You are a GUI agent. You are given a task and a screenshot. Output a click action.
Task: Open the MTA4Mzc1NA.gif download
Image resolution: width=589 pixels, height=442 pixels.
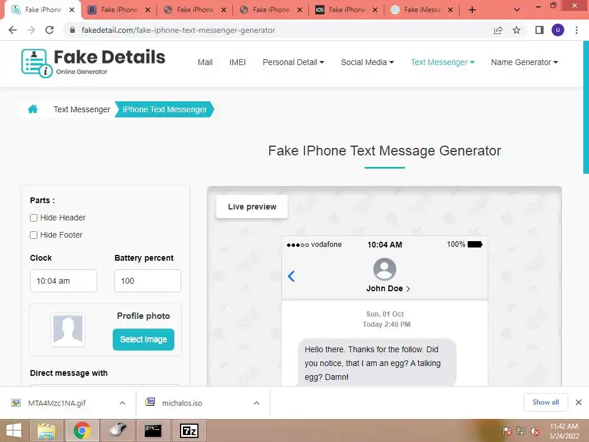point(57,403)
